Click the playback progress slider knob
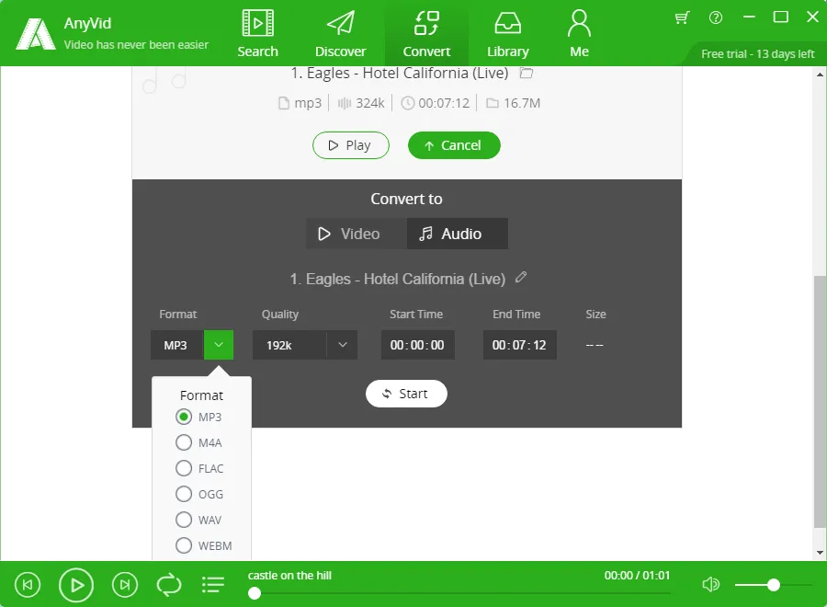Screen dimensions: 827x607 point(255,593)
